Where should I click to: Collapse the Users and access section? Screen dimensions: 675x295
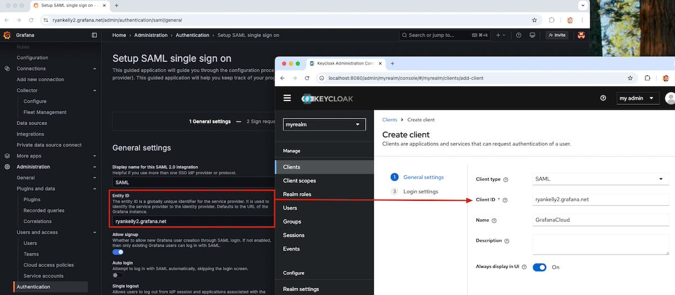coord(94,232)
